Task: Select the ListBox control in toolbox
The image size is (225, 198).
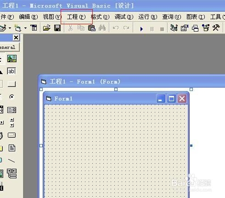Action: [12, 110]
